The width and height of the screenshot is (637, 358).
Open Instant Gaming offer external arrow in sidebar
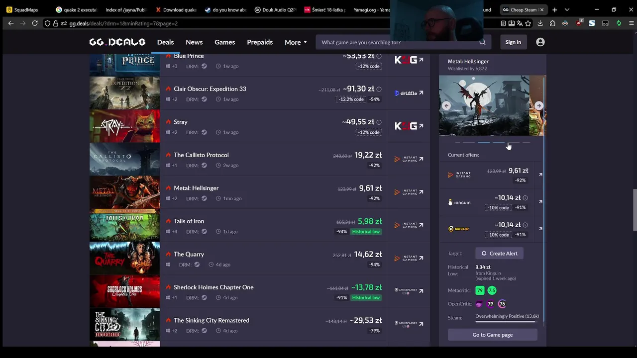(x=540, y=175)
